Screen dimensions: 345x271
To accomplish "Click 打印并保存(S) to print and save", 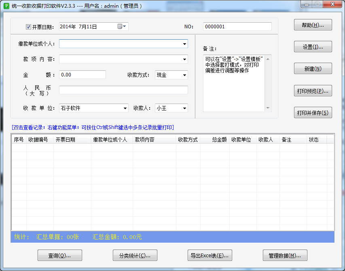I will point(313,112).
